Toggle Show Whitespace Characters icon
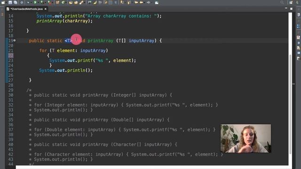The width and height of the screenshot is (301, 169). point(116,2)
